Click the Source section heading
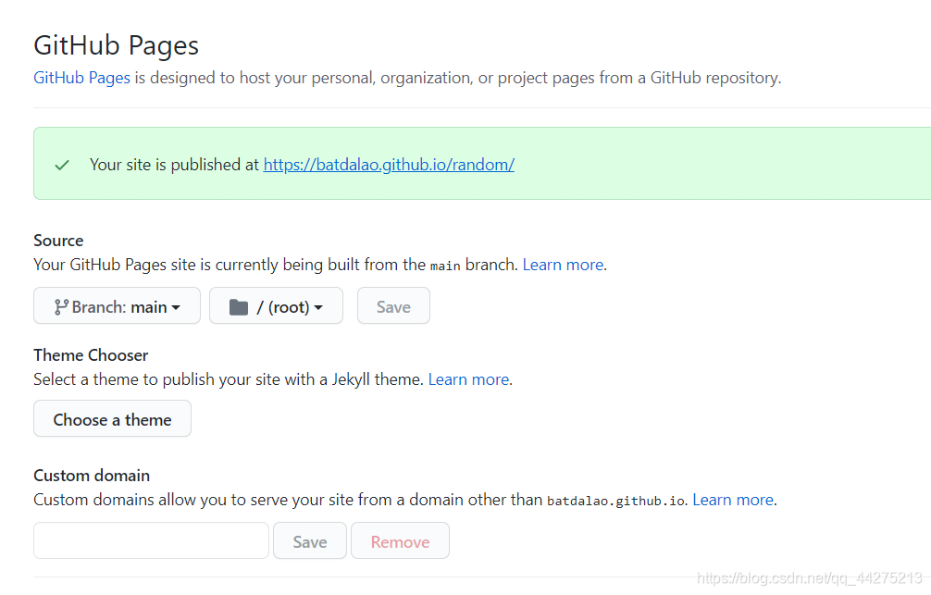Viewport: 931px width, 595px height. pos(58,241)
